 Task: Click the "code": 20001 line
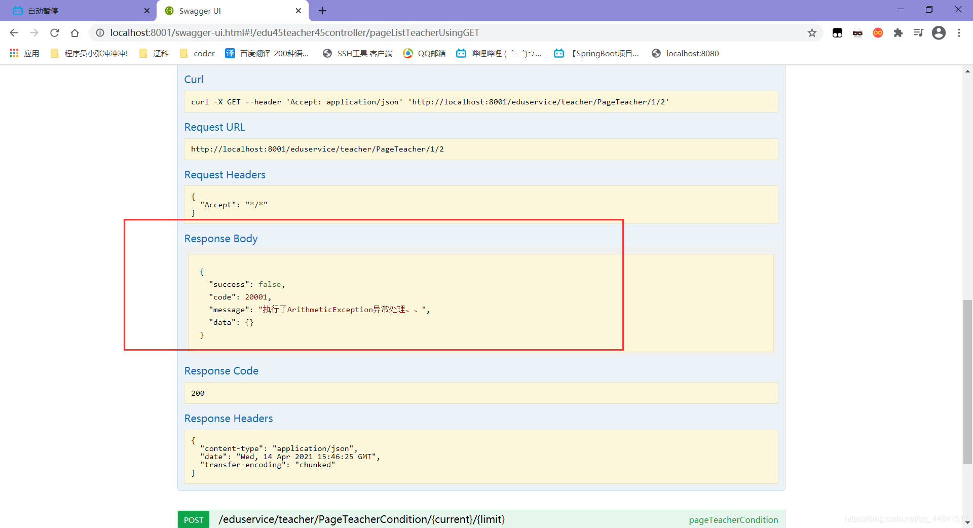240,297
